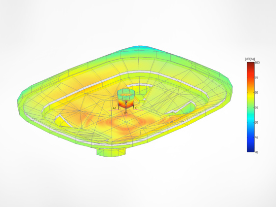Click the 80 mark on color scale
Viewport: 276px width, 207px height.
click(256, 122)
